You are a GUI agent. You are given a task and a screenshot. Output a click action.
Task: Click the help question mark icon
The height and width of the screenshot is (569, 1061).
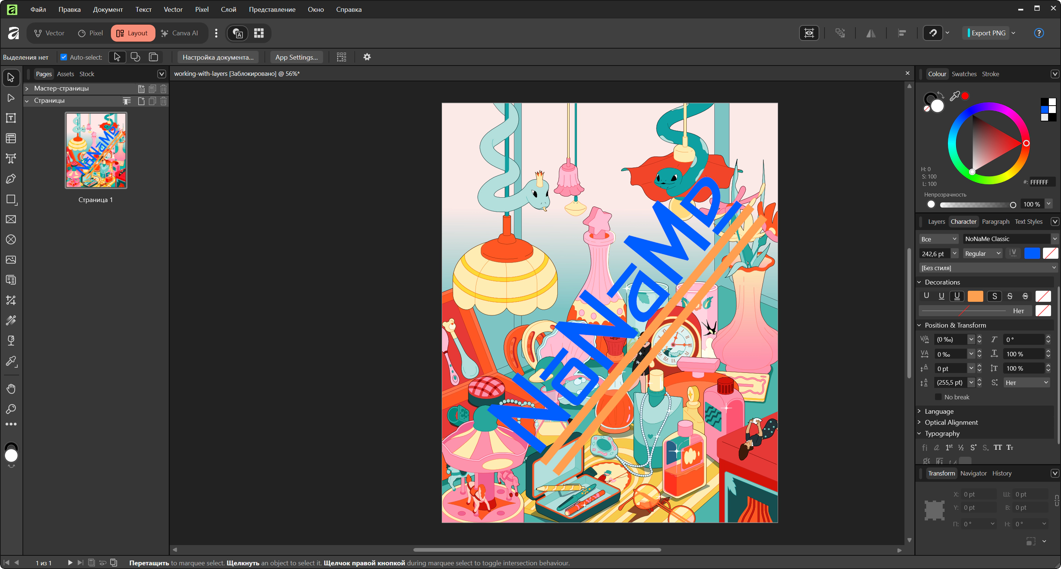click(x=1039, y=33)
